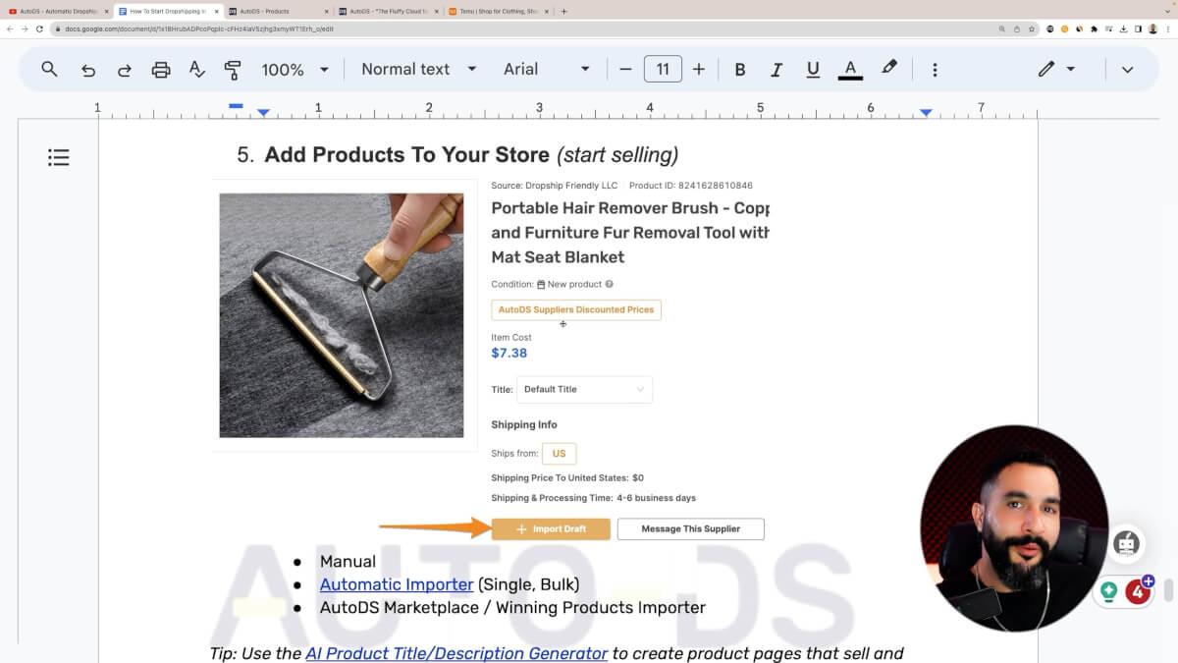Click the right indent ruler marker
The height and width of the screenshot is (663, 1178).
tap(926, 114)
